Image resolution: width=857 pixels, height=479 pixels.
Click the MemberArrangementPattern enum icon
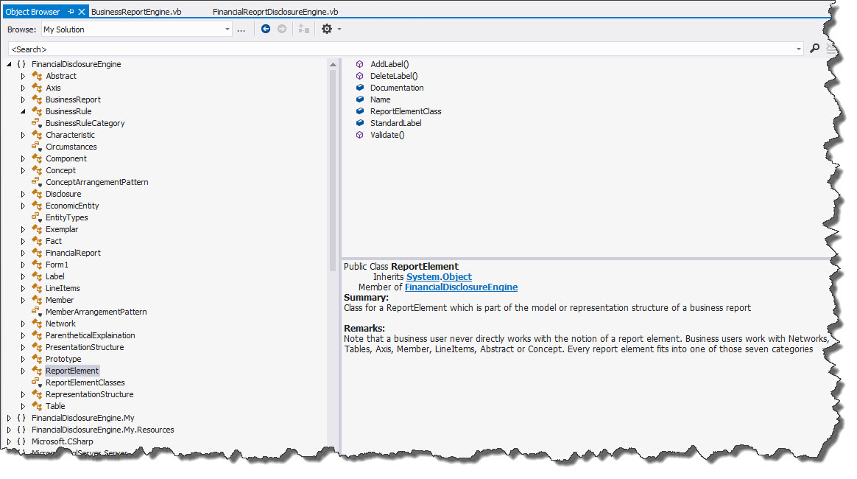(37, 312)
